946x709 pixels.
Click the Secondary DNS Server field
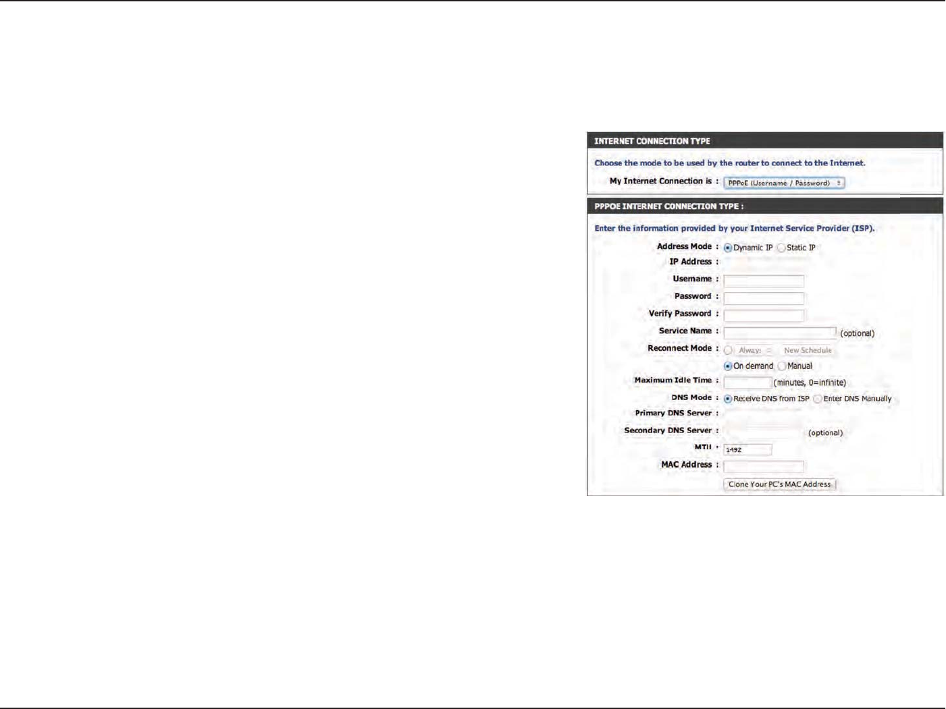764,432
